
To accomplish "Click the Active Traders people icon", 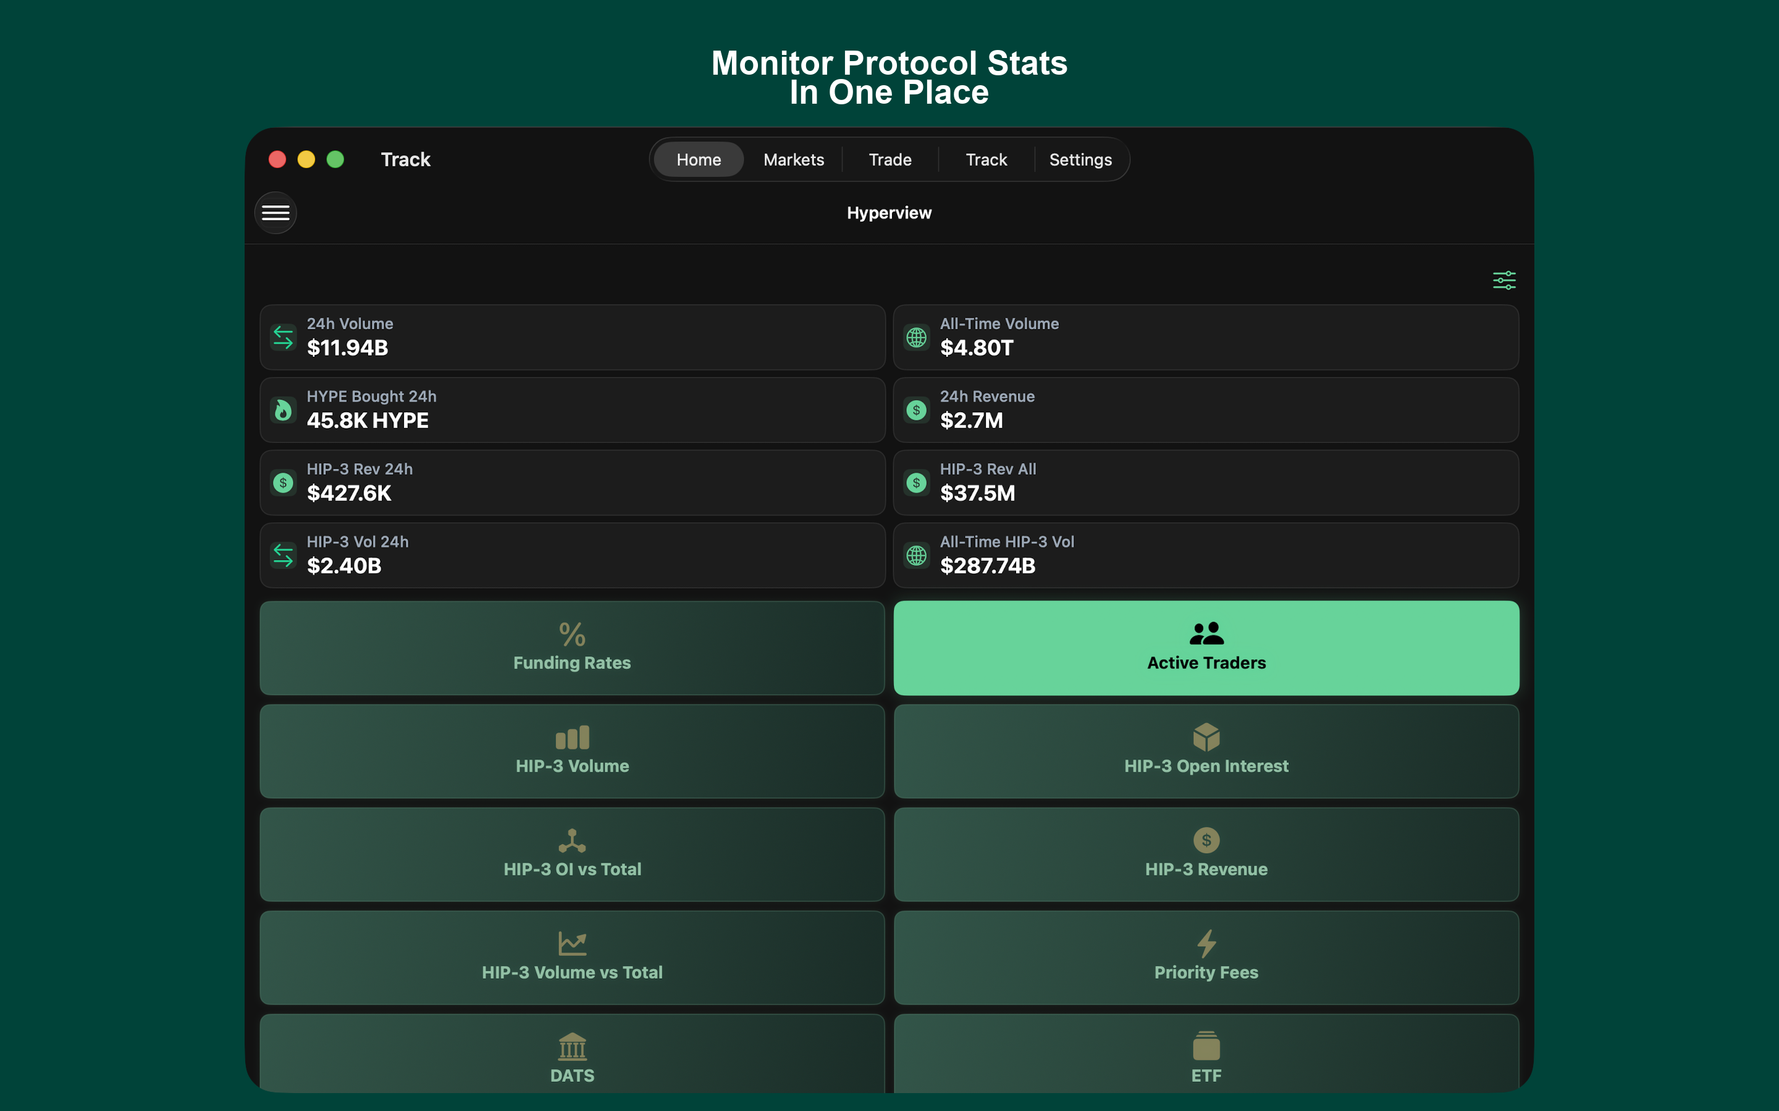I will pyautogui.click(x=1206, y=633).
